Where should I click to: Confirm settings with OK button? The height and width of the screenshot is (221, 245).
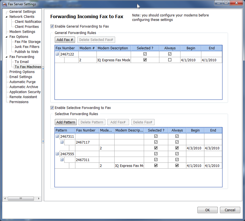pyautogui.click(x=207, y=210)
